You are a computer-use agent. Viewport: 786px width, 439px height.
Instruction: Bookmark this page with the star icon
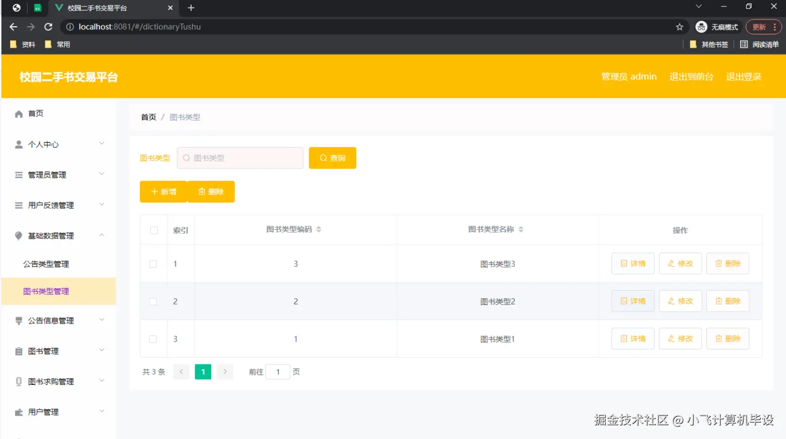click(679, 27)
